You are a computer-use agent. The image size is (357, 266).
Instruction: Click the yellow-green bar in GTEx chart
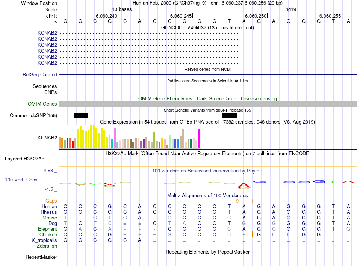154,140
